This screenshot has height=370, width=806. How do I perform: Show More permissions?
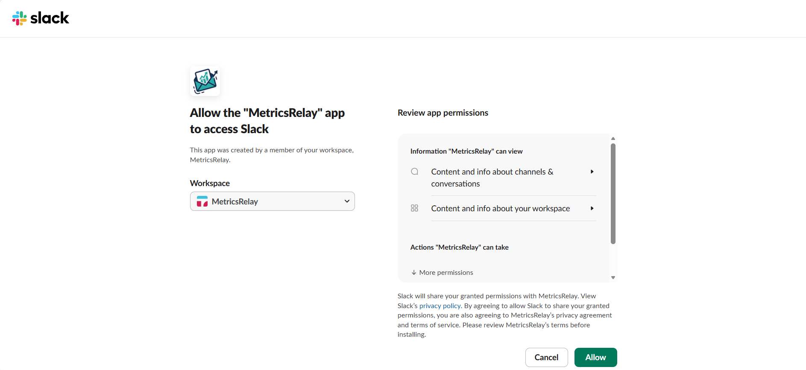(442, 272)
